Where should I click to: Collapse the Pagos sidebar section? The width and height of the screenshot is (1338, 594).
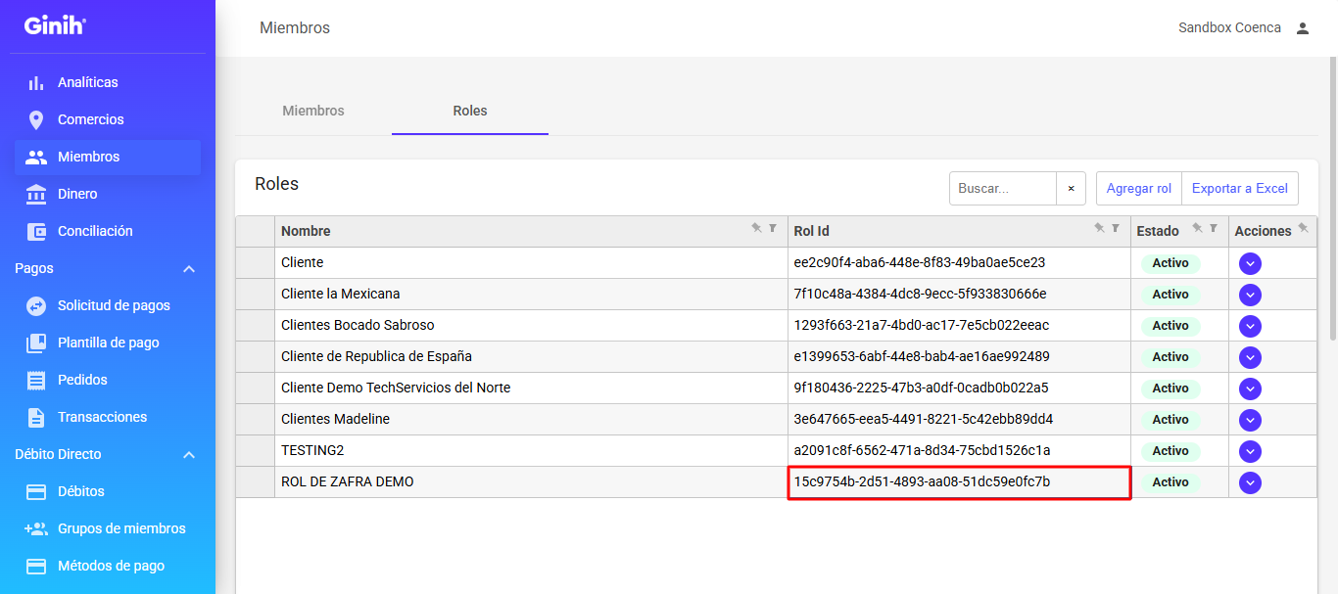click(189, 268)
